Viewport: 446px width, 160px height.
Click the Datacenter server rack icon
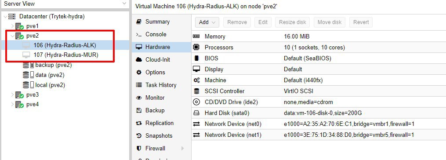coord(12,17)
